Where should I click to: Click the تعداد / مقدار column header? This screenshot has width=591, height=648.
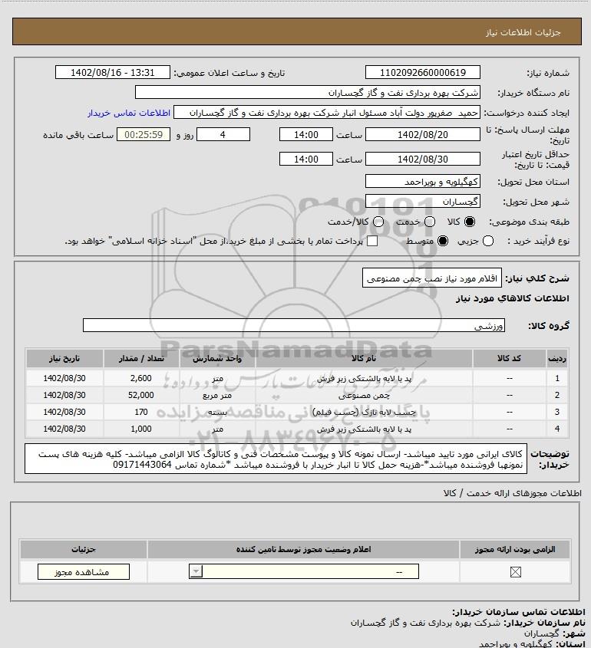141,358
